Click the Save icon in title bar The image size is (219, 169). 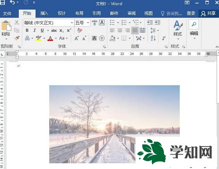[x=2, y=2]
